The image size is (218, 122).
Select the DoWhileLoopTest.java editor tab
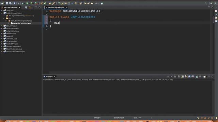click(x=55, y=7)
